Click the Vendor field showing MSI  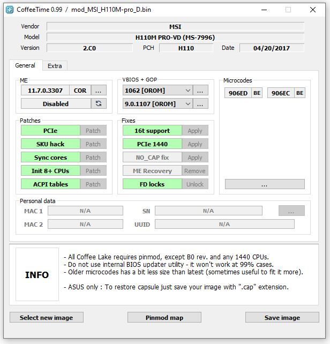(175, 27)
